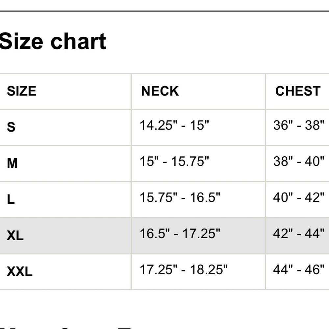Select the XXL size row label
This screenshot has width=329, height=329.
[20, 272]
